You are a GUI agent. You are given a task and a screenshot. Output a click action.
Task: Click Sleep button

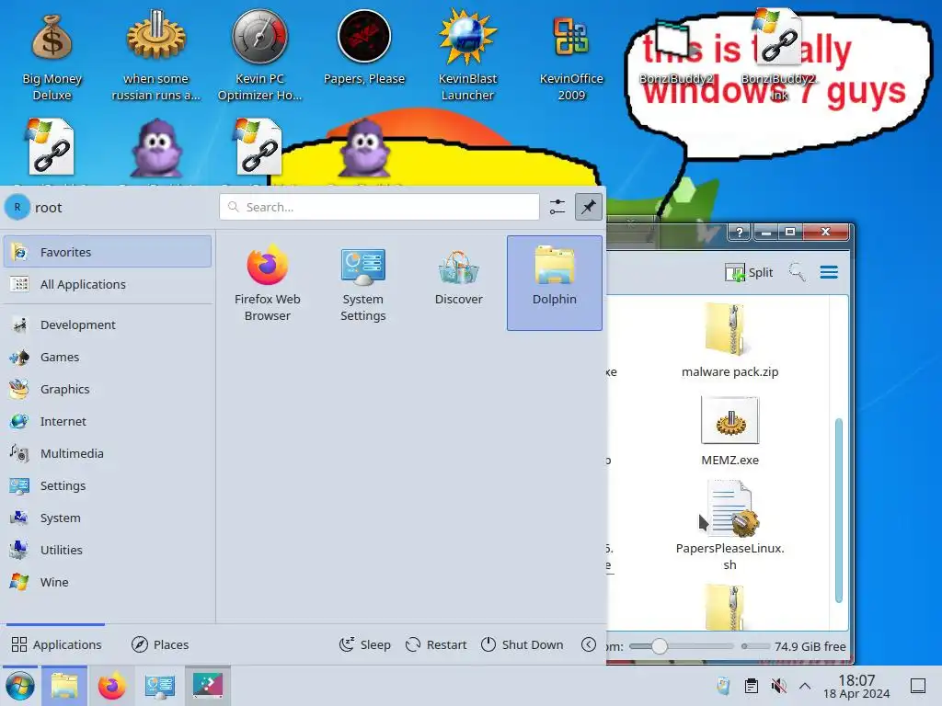[364, 644]
